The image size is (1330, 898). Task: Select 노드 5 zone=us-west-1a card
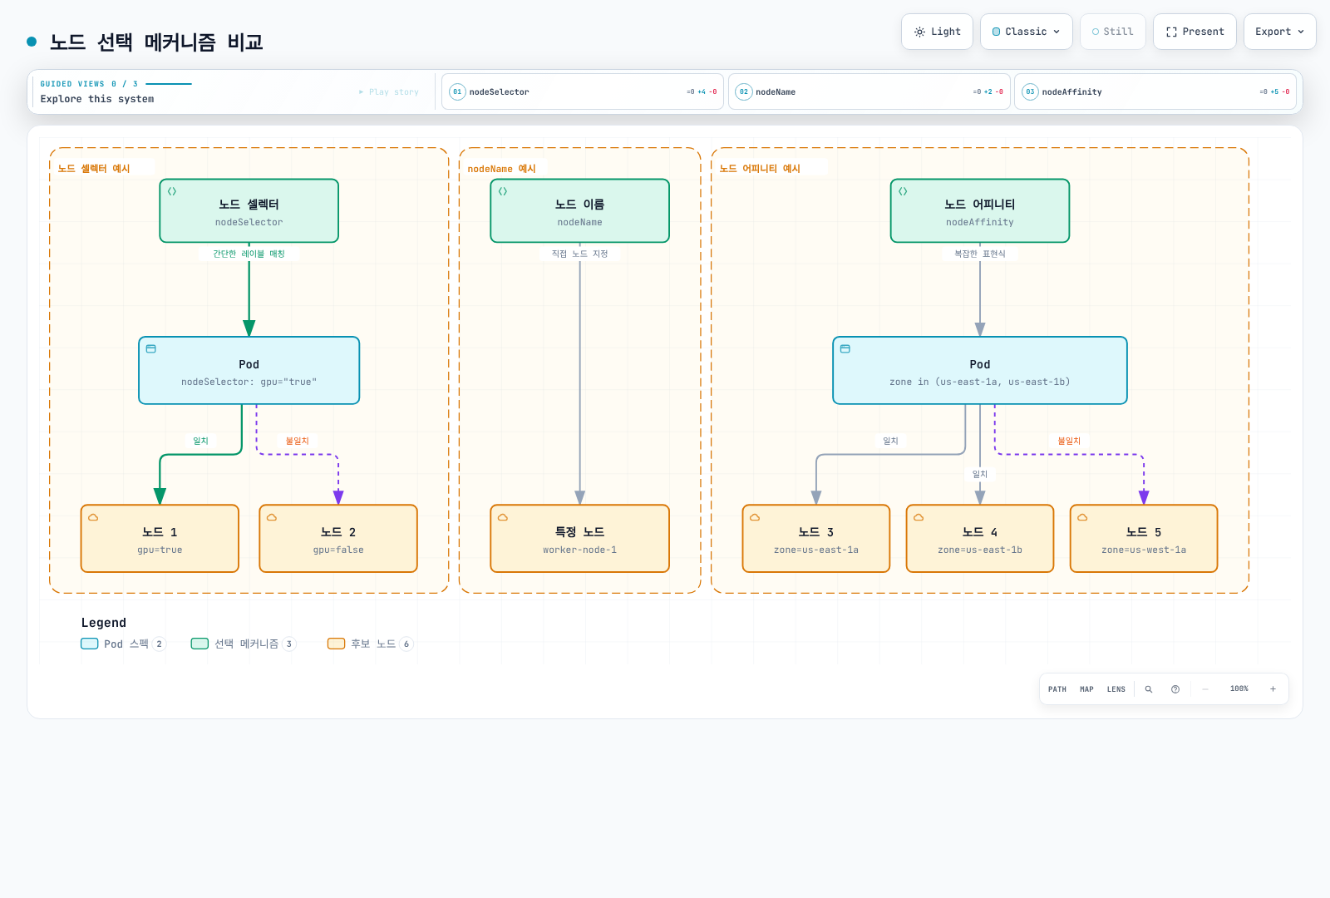click(x=1144, y=539)
